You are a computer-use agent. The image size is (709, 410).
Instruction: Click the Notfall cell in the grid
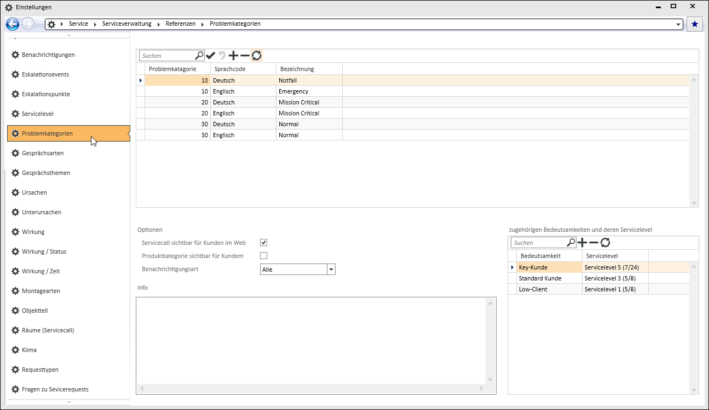click(x=309, y=80)
